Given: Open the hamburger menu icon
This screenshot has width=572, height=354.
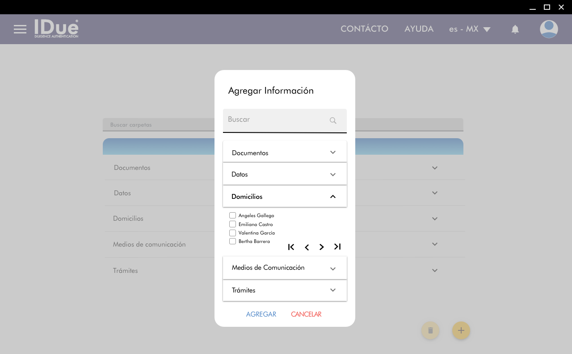Looking at the screenshot, I should [20, 29].
